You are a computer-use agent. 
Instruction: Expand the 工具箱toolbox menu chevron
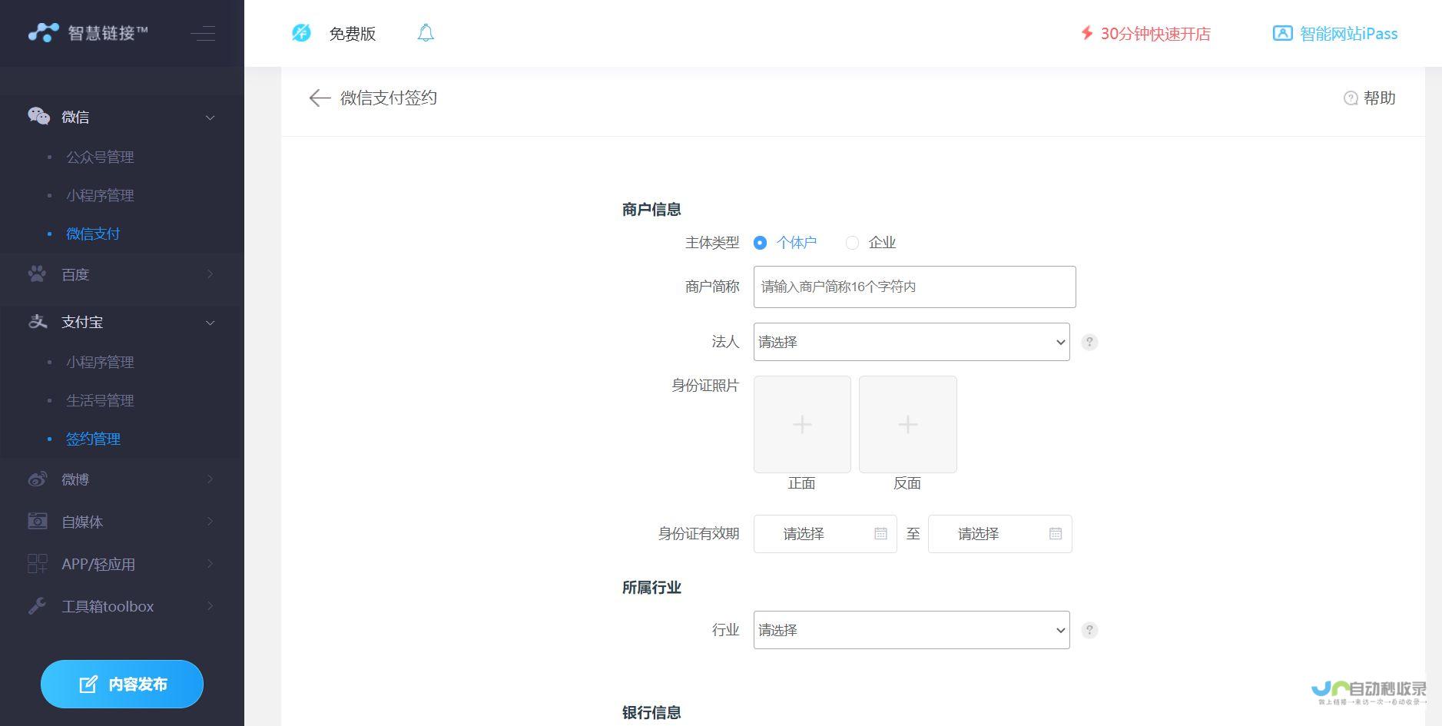(x=210, y=606)
